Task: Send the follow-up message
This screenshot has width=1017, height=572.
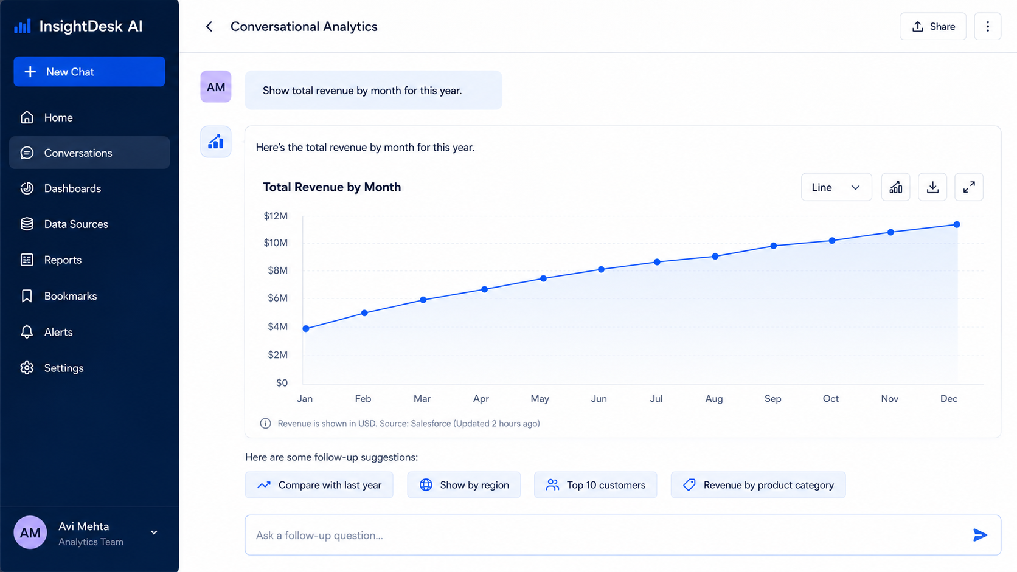Action: [980, 535]
